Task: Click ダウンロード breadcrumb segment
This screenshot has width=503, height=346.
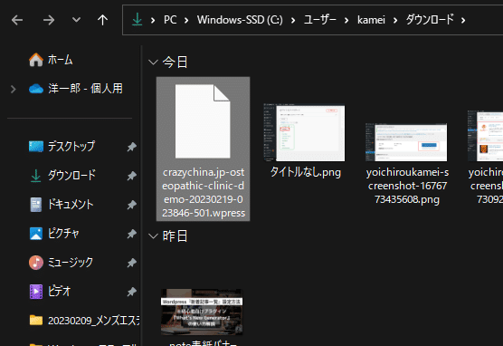Action: [430, 20]
